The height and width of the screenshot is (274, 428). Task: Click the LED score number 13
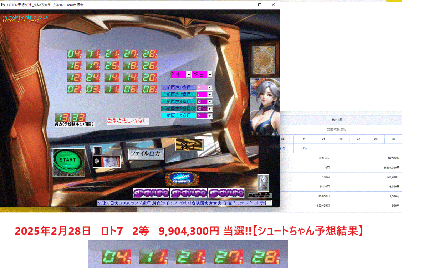(x=62, y=117)
